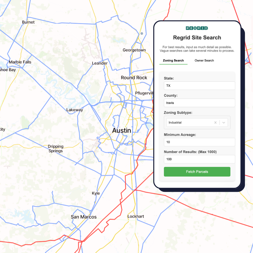Viewport: 253px width, 253px height.
Task: Click the State input field
Action: pos(199,86)
